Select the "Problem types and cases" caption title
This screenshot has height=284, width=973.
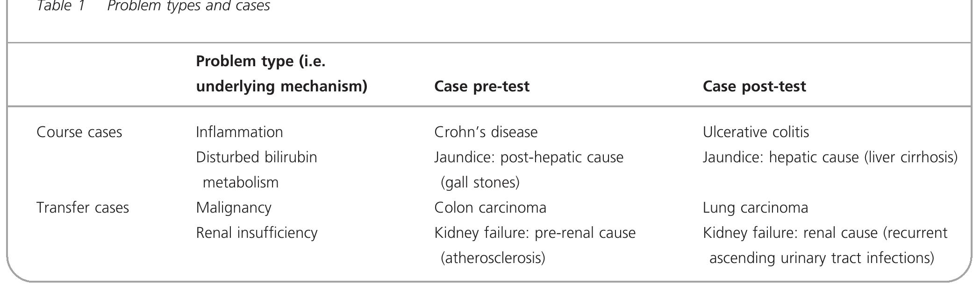[188, 6]
